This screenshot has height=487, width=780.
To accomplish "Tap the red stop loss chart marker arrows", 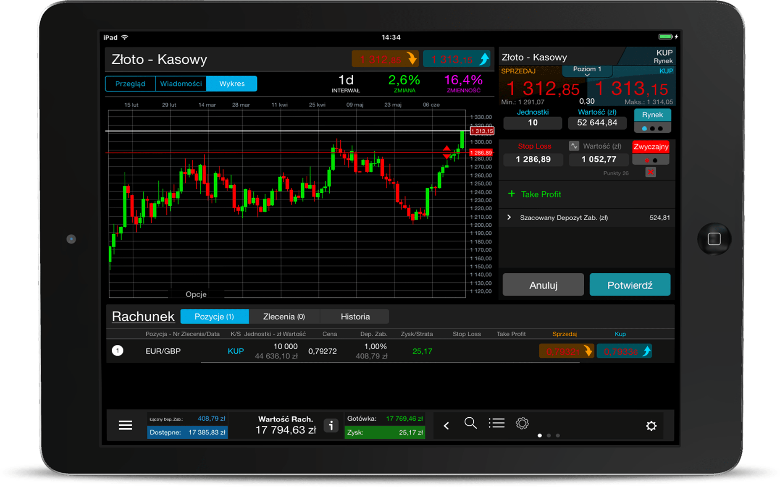I will (x=446, y=152).
